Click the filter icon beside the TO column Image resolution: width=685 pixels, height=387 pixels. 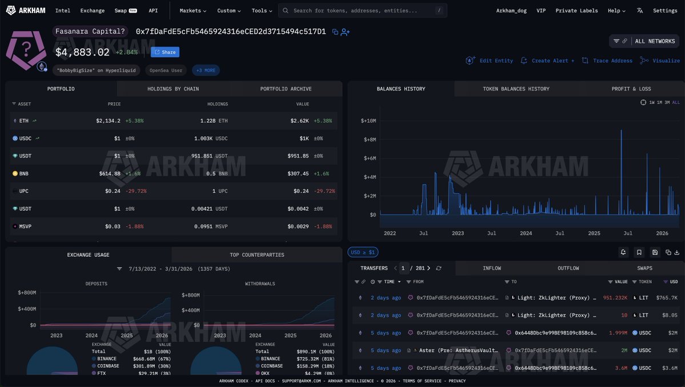[x=507, y=282]
